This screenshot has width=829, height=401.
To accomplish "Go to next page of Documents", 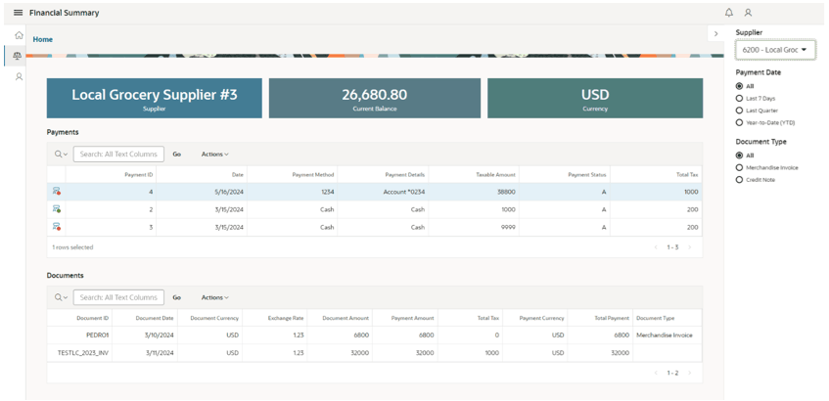I will point(689,373).
